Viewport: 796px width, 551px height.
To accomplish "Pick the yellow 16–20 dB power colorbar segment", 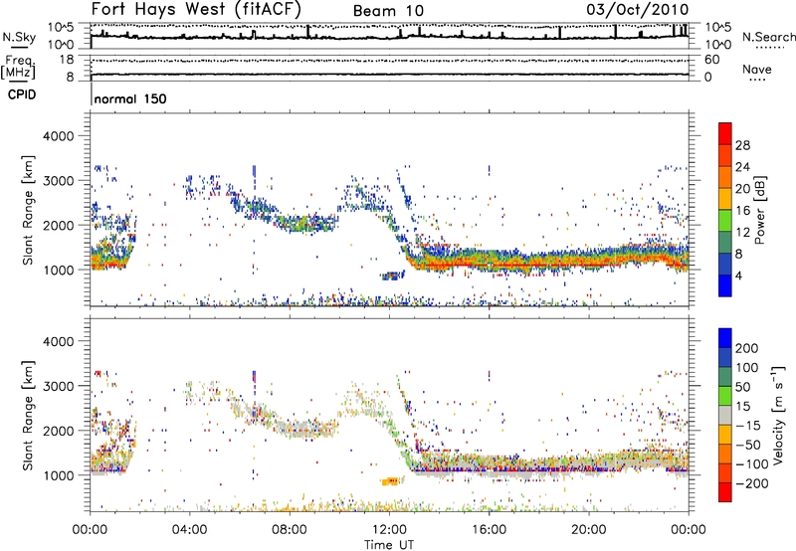I will pos(725,200).
